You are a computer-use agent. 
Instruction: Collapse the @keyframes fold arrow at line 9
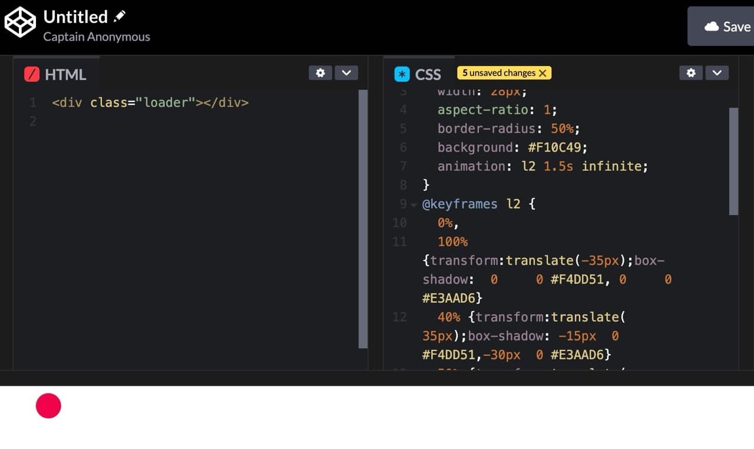414,204
